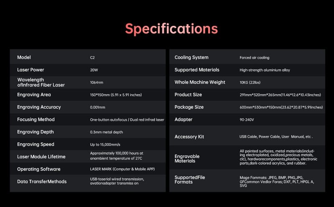The height and width of the screenshot is (207, 334).
Task: Select the SupportedFile Formats label
Action: [190, 180]
